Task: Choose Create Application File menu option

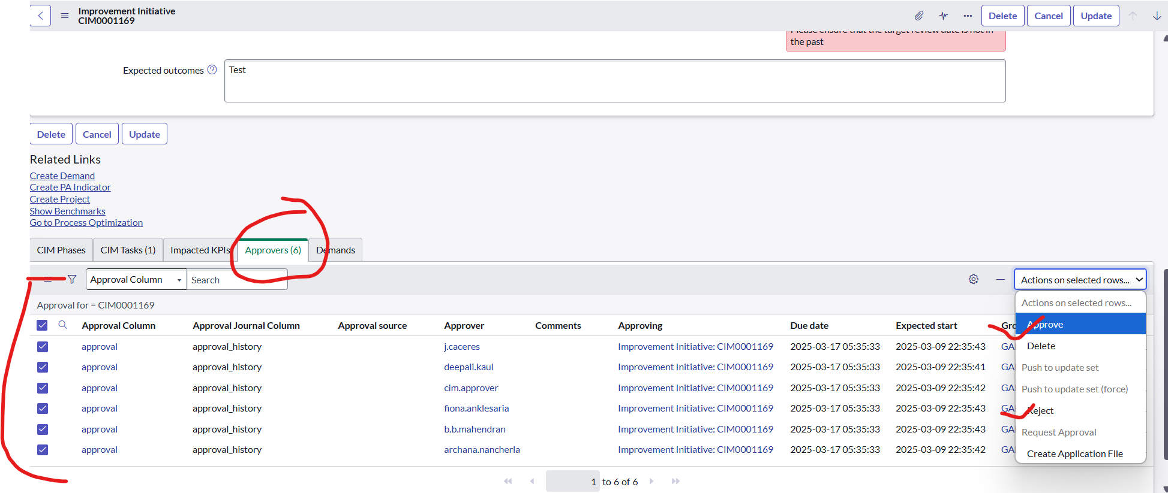Action: (x=1080, y=453)
